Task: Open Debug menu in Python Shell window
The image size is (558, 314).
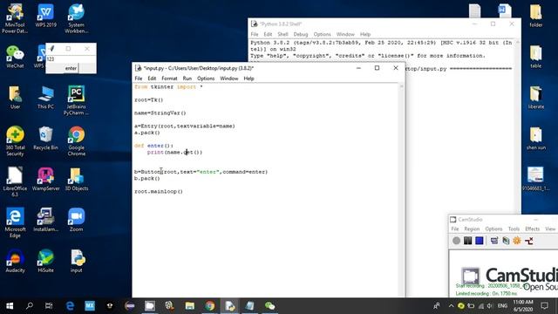Action: 300,34
